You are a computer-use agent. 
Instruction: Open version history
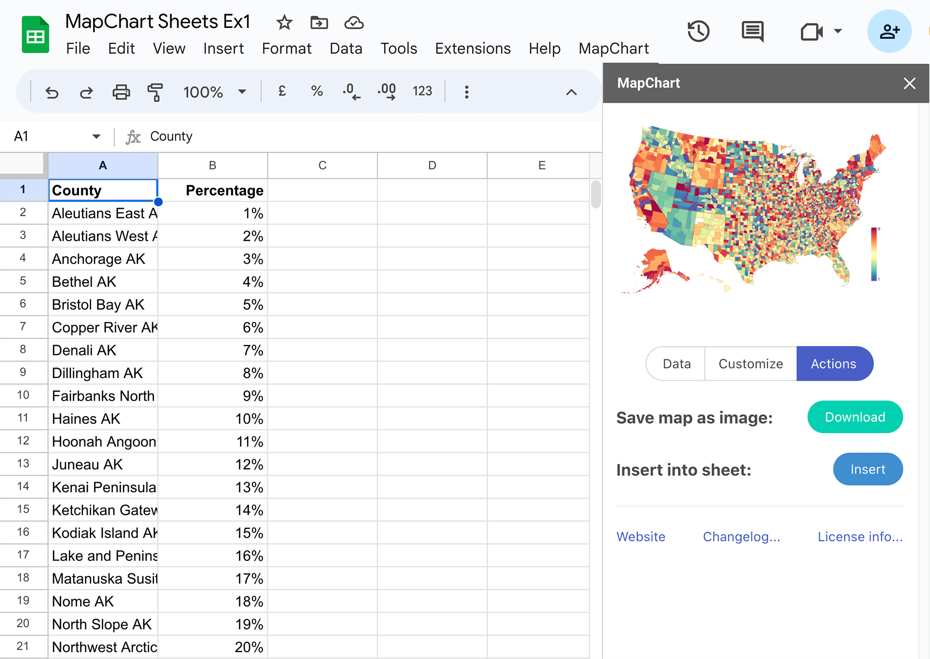[699, 31]
